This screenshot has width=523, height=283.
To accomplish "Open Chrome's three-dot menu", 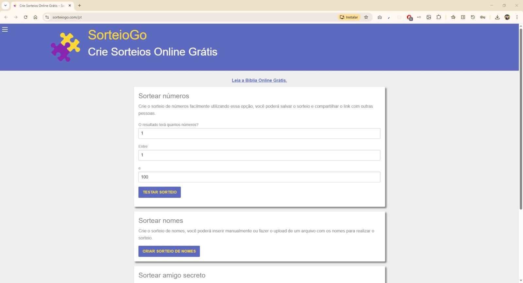I will coord(517,17).
